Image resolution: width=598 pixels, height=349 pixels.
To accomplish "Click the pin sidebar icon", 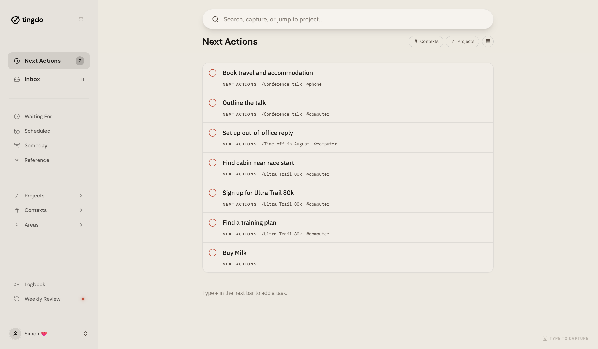I will pyautogui.click(x=81, y=20).
